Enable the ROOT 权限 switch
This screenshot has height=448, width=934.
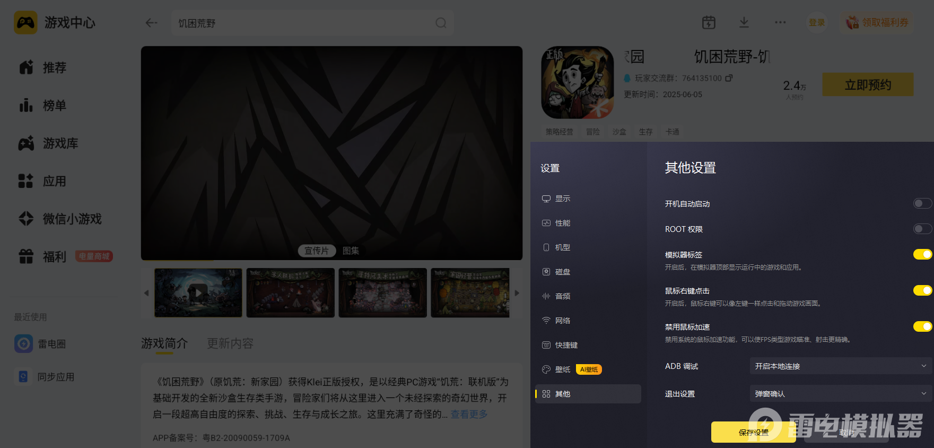(922, 229)
